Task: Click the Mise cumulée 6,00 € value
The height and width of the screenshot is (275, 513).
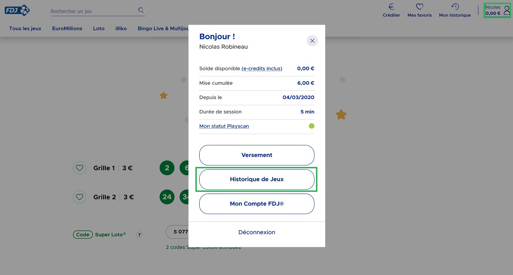Action: pyautogui.click(x=306, y=83)
